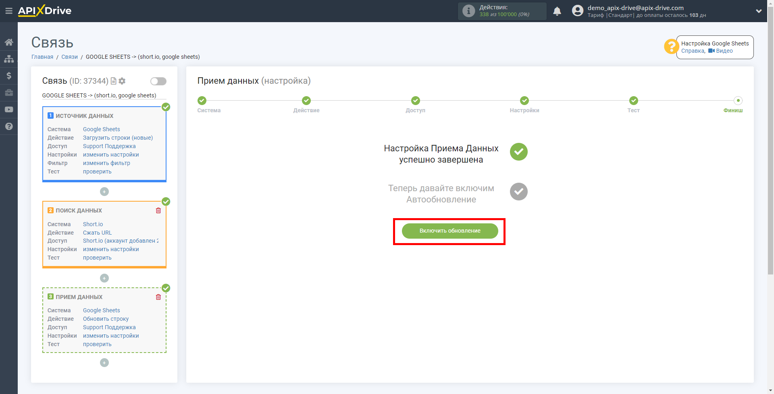Screen dimensions: 774x394
Task: Open the hamburger menu icon
Action: pyautogui.click(x=9, y=11)
